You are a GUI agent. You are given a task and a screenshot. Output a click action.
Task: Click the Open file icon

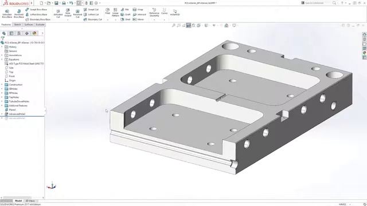(49, 3)
